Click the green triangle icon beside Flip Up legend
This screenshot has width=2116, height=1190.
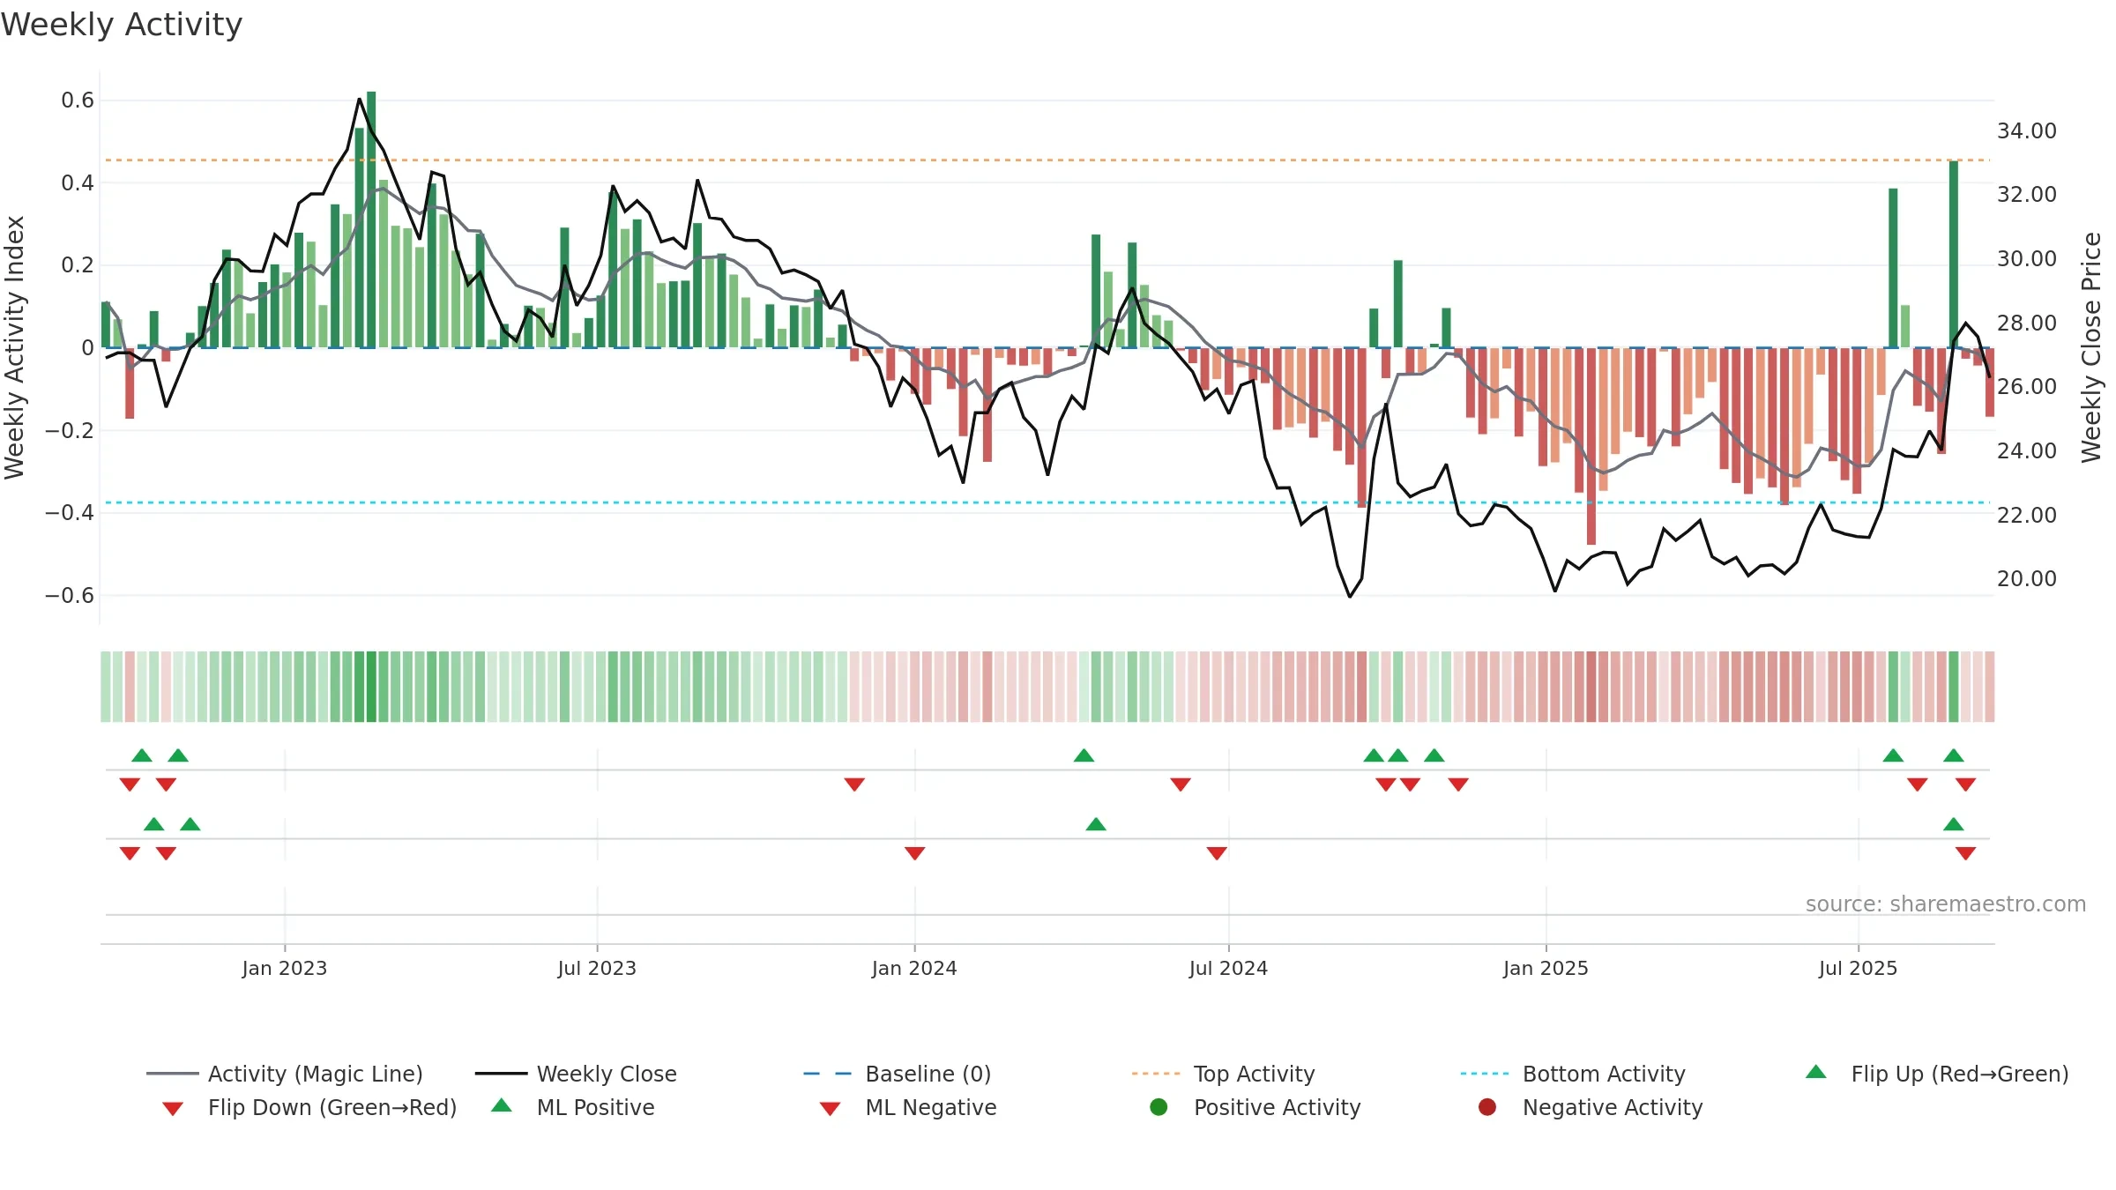click(1816, 1072)
